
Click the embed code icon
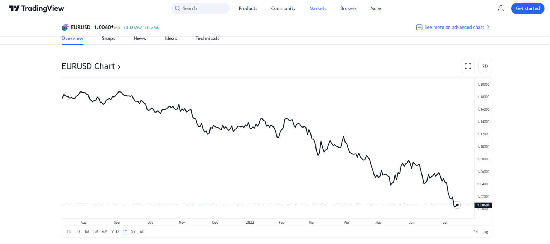[485, 66]
